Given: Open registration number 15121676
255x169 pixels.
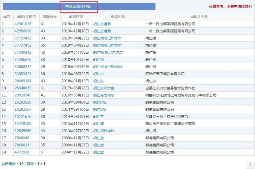Looking at the screenshot, I should 23,117.
